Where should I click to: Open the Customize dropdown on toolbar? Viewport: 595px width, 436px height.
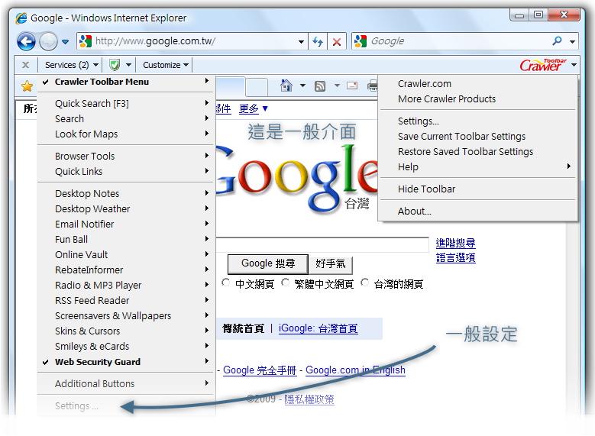[166, 65]
